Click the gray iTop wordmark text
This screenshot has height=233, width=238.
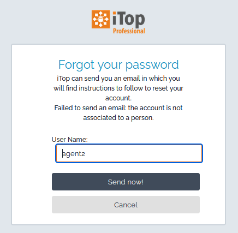pos(129,19)
